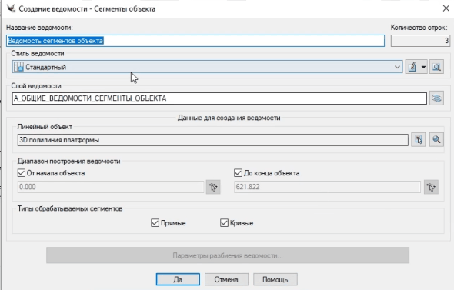
Task: Close the 'Создание ведомости' dialog
Action: tap(446, 8)
